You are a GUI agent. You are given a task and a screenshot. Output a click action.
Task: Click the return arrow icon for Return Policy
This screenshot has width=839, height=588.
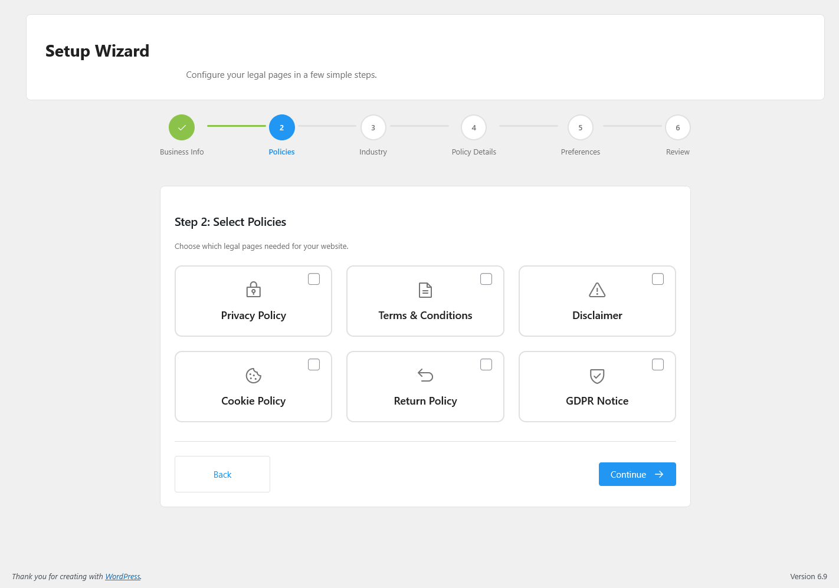click(x=425, y=375)
